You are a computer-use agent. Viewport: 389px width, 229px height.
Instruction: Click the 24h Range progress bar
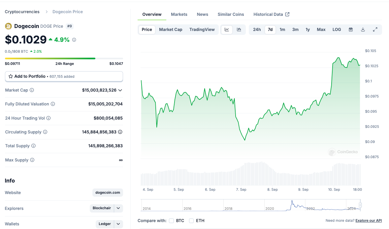tap(64, 59)
